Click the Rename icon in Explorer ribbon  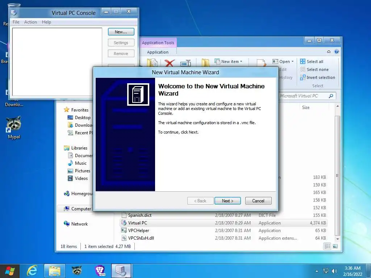point(186,63)
